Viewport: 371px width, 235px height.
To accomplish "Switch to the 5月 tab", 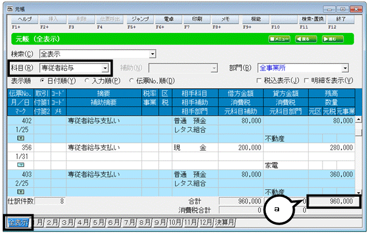I will pyautogui.click(x=98, y=222).
